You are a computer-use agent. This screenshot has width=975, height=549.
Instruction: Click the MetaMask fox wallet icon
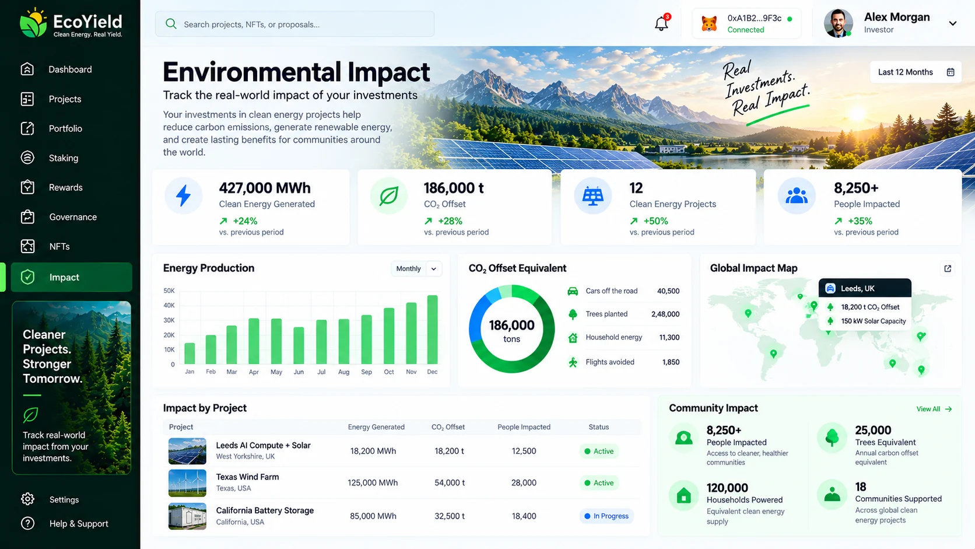(x=709, y=24)
